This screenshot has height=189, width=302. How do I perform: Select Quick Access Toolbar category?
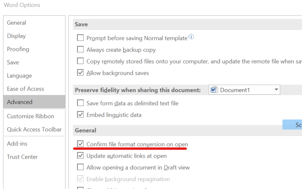34,129
